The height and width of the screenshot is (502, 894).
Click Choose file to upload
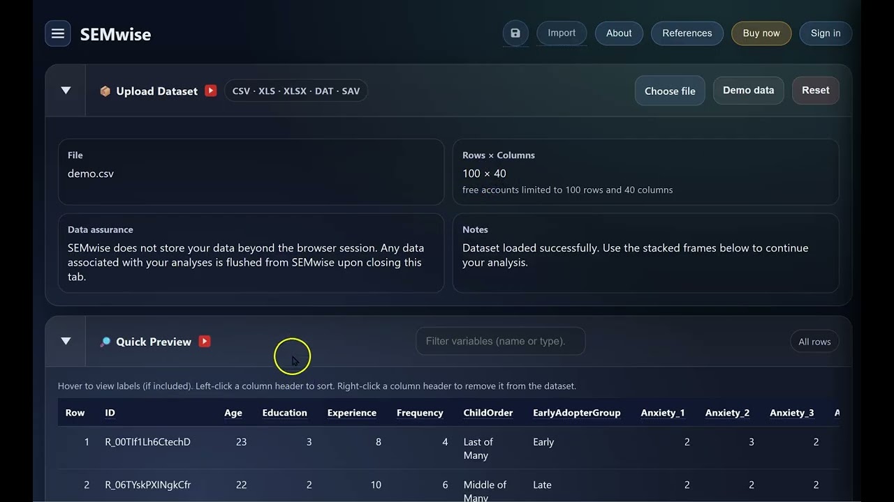pyautogui.click(x=670, y=91)
